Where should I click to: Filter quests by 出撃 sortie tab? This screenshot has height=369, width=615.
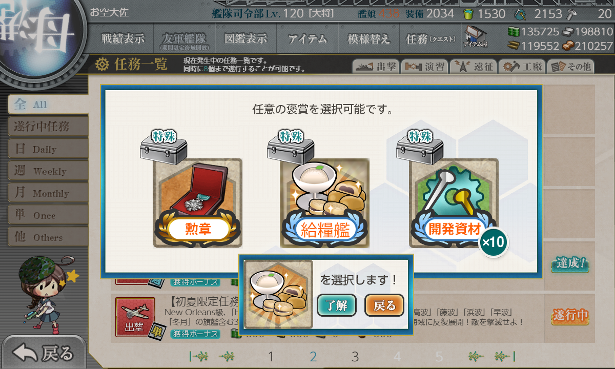pyautogui.click(x=375, y=66)
